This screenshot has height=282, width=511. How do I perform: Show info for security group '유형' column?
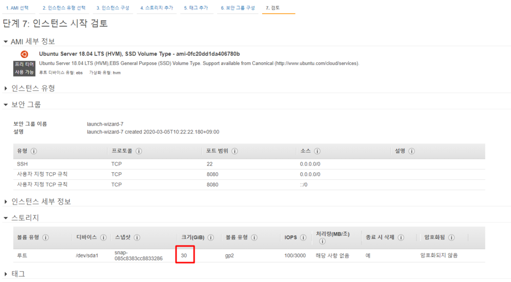pyautogui.click(x=33, y=151)
